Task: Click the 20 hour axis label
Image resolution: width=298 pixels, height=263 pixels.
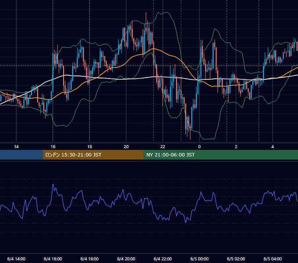Action: [126, 147]
